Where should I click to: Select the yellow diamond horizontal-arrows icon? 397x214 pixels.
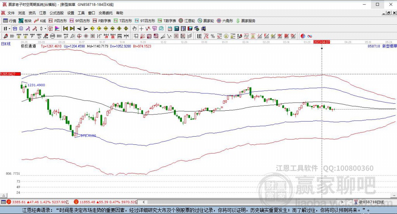[105, 29]
